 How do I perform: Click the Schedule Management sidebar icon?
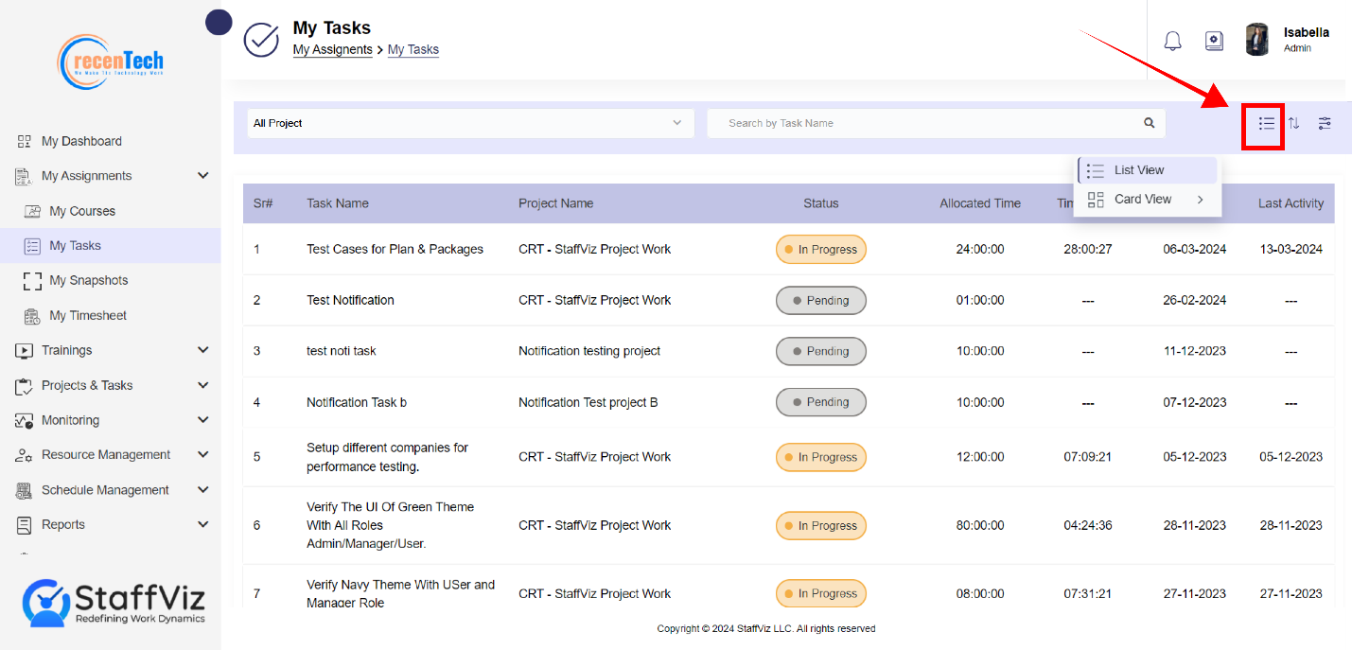(25, 490)
